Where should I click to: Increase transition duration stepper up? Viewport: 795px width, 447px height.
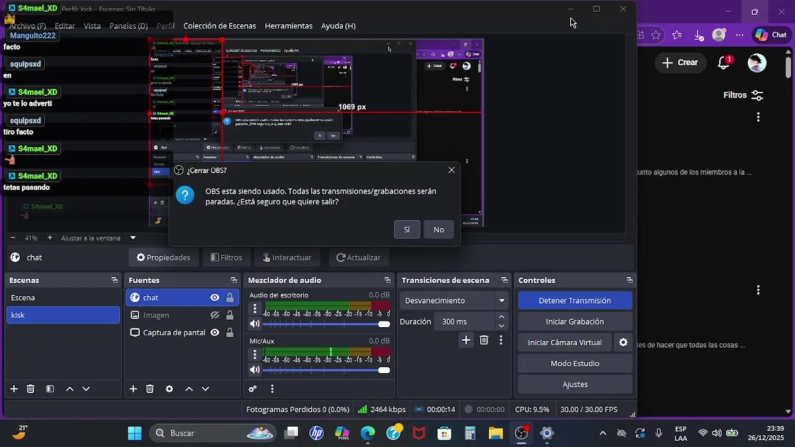click(x=502, y=317)
